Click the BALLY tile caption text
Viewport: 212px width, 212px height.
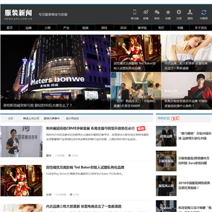[186, 104]
